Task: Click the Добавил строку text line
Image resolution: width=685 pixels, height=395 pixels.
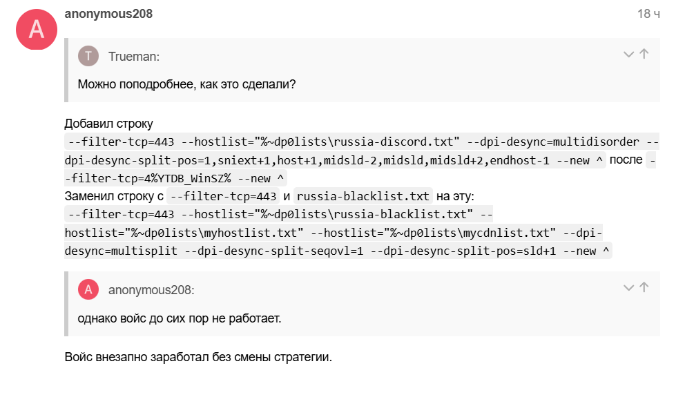Action: pyautogui.click(x=109, y=124)
